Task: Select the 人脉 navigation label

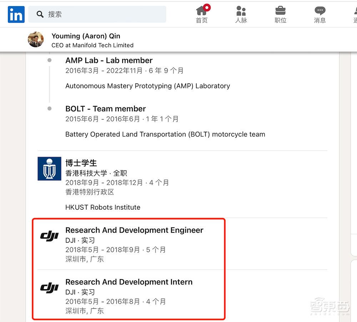Action: click(x=241, y=20)
